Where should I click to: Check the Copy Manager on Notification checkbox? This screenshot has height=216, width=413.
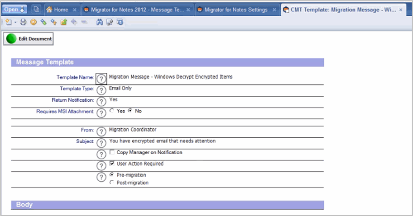click(x=112, y=152)
